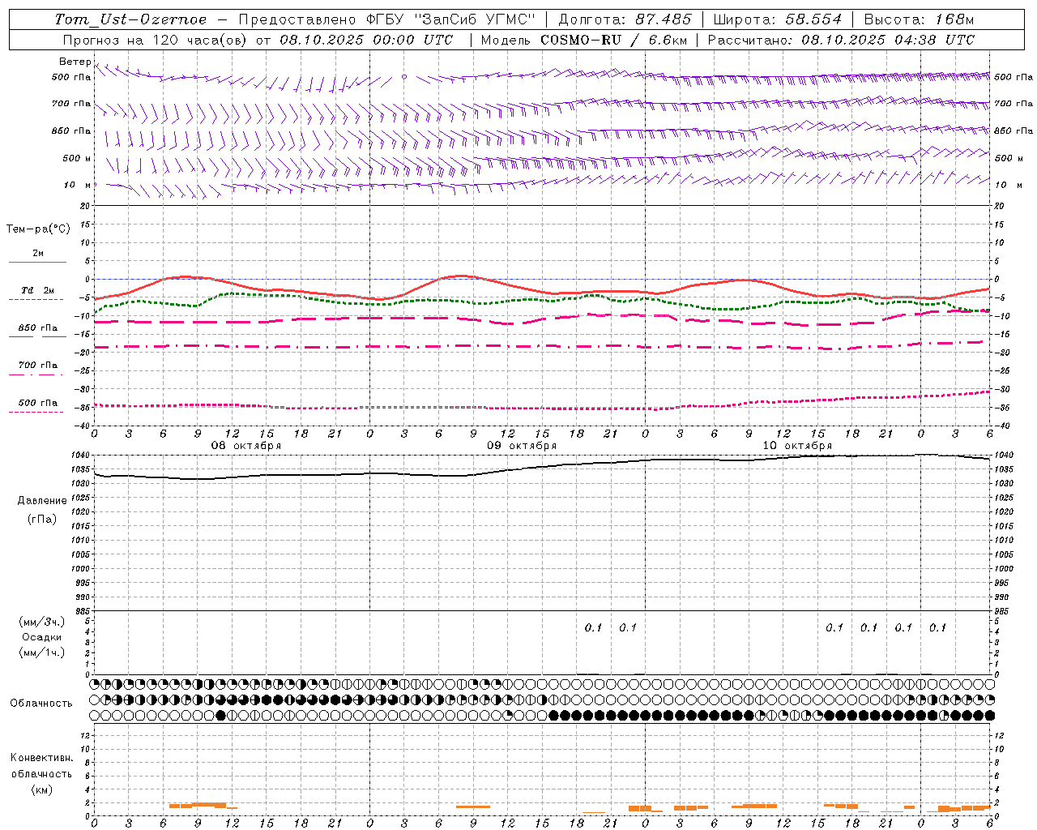Click the model name COSMO-RU
The width and height of the screenshot is (1037, 830).
(x=579, y=40)
